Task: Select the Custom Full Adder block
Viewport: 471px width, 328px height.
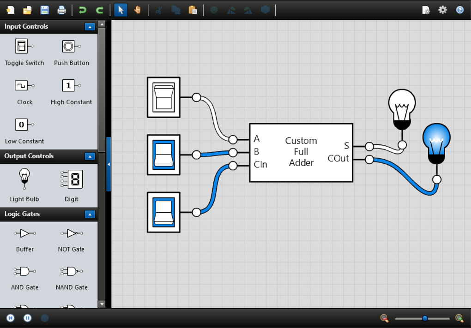Action: pyautogui.click(x=301, y=152)
